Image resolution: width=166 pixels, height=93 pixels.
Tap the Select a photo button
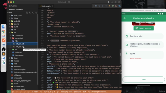pos(143,28)
